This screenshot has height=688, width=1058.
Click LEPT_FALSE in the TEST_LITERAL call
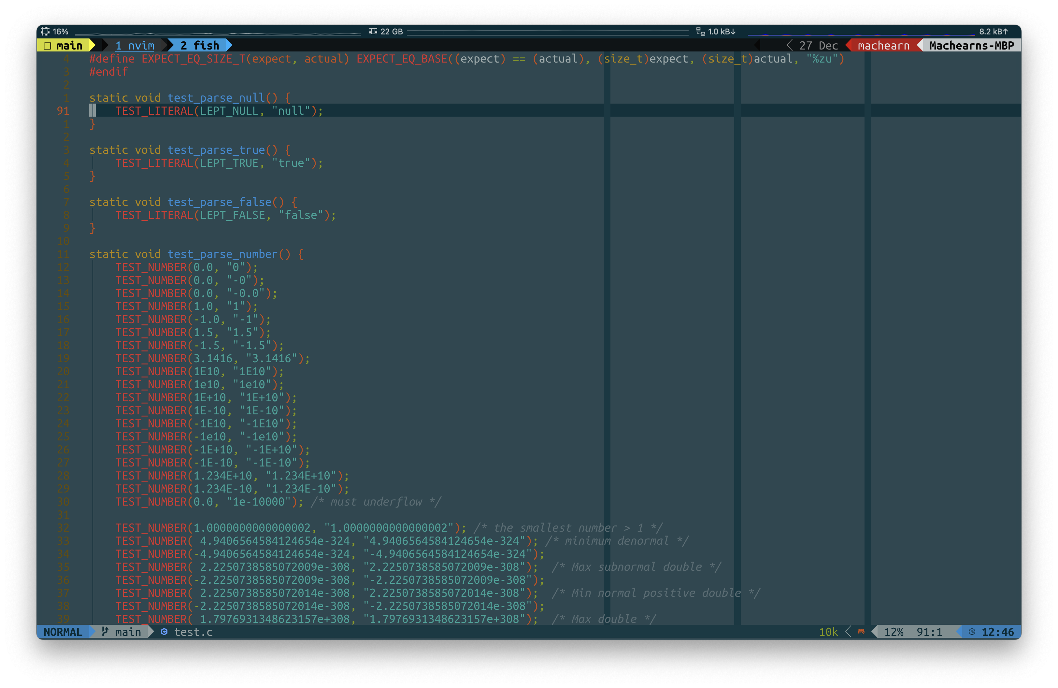(233, 215)
